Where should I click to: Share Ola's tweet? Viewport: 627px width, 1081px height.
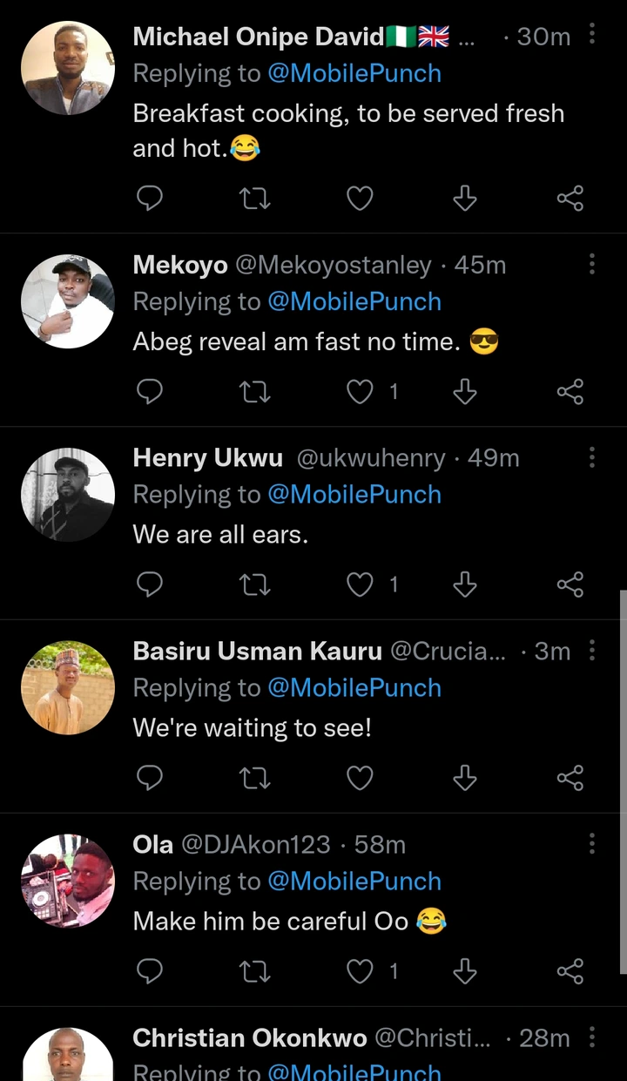(x=570, y=970)
